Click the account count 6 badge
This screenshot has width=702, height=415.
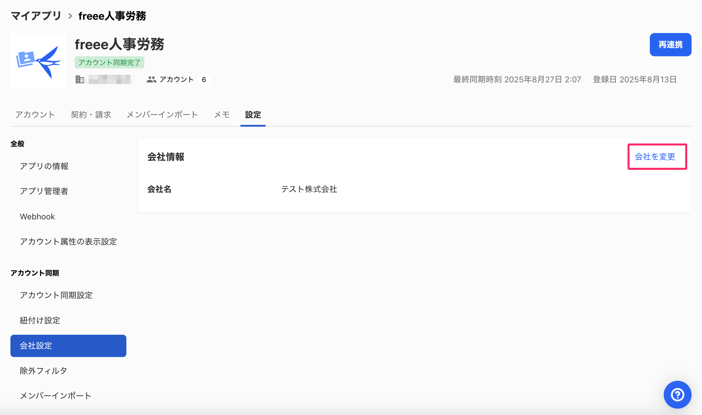tap(204, 79)
